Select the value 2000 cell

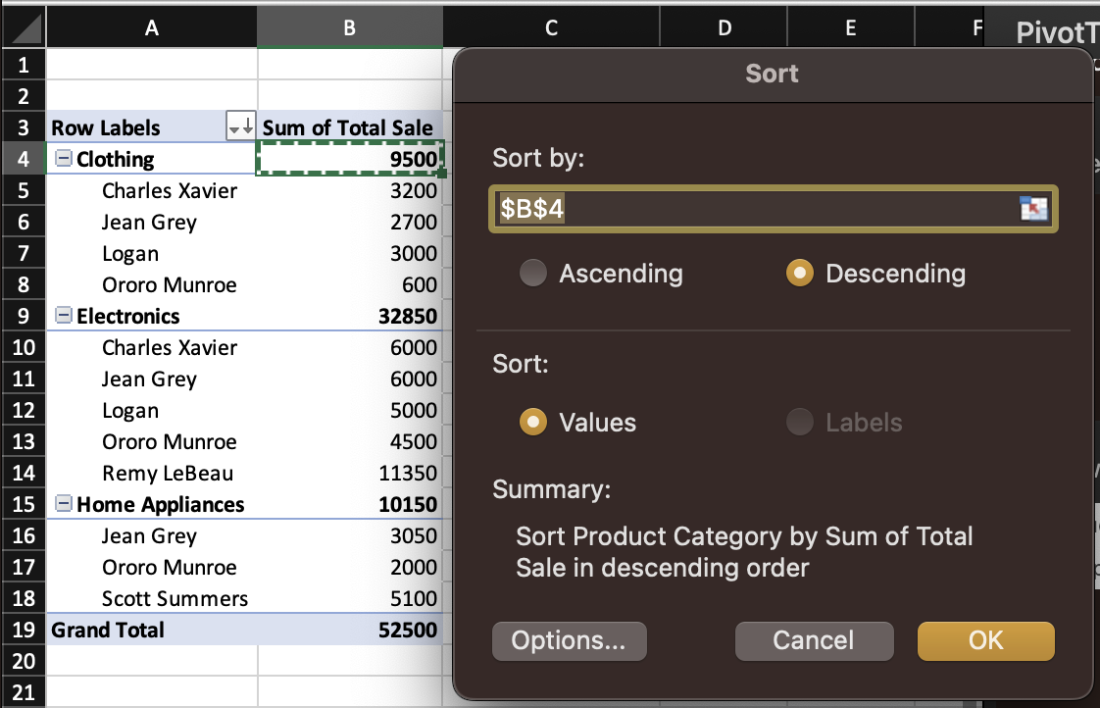point(349,567)
